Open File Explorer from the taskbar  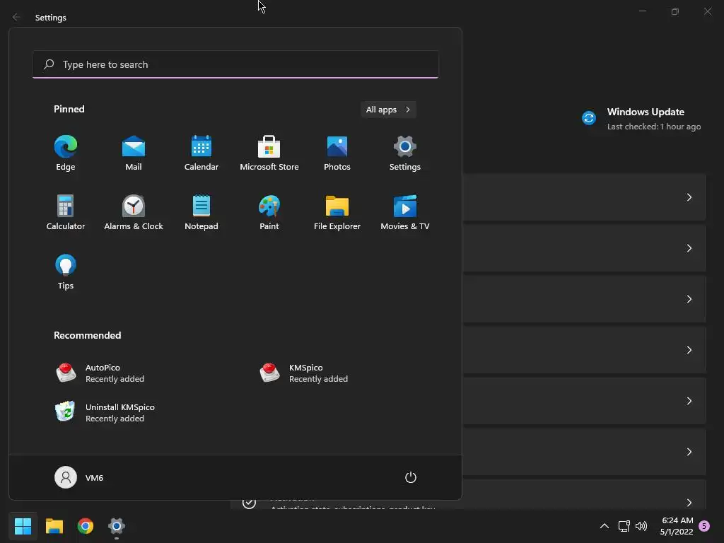[54, 526]
